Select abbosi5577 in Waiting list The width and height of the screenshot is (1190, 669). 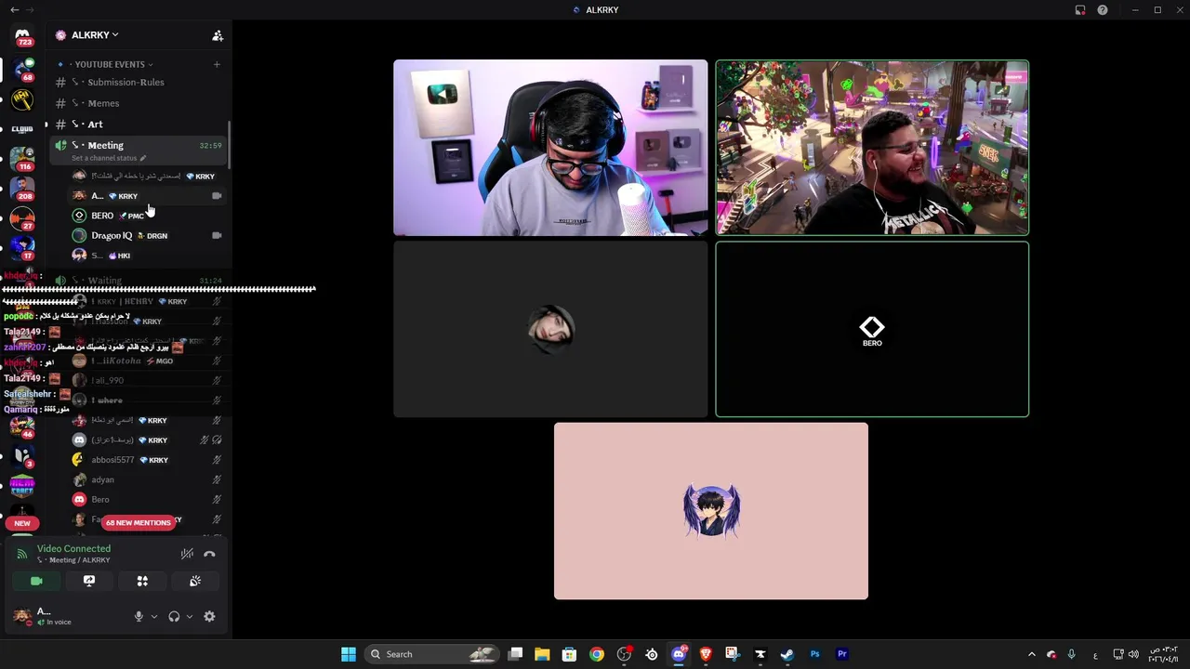pos(147,460)
